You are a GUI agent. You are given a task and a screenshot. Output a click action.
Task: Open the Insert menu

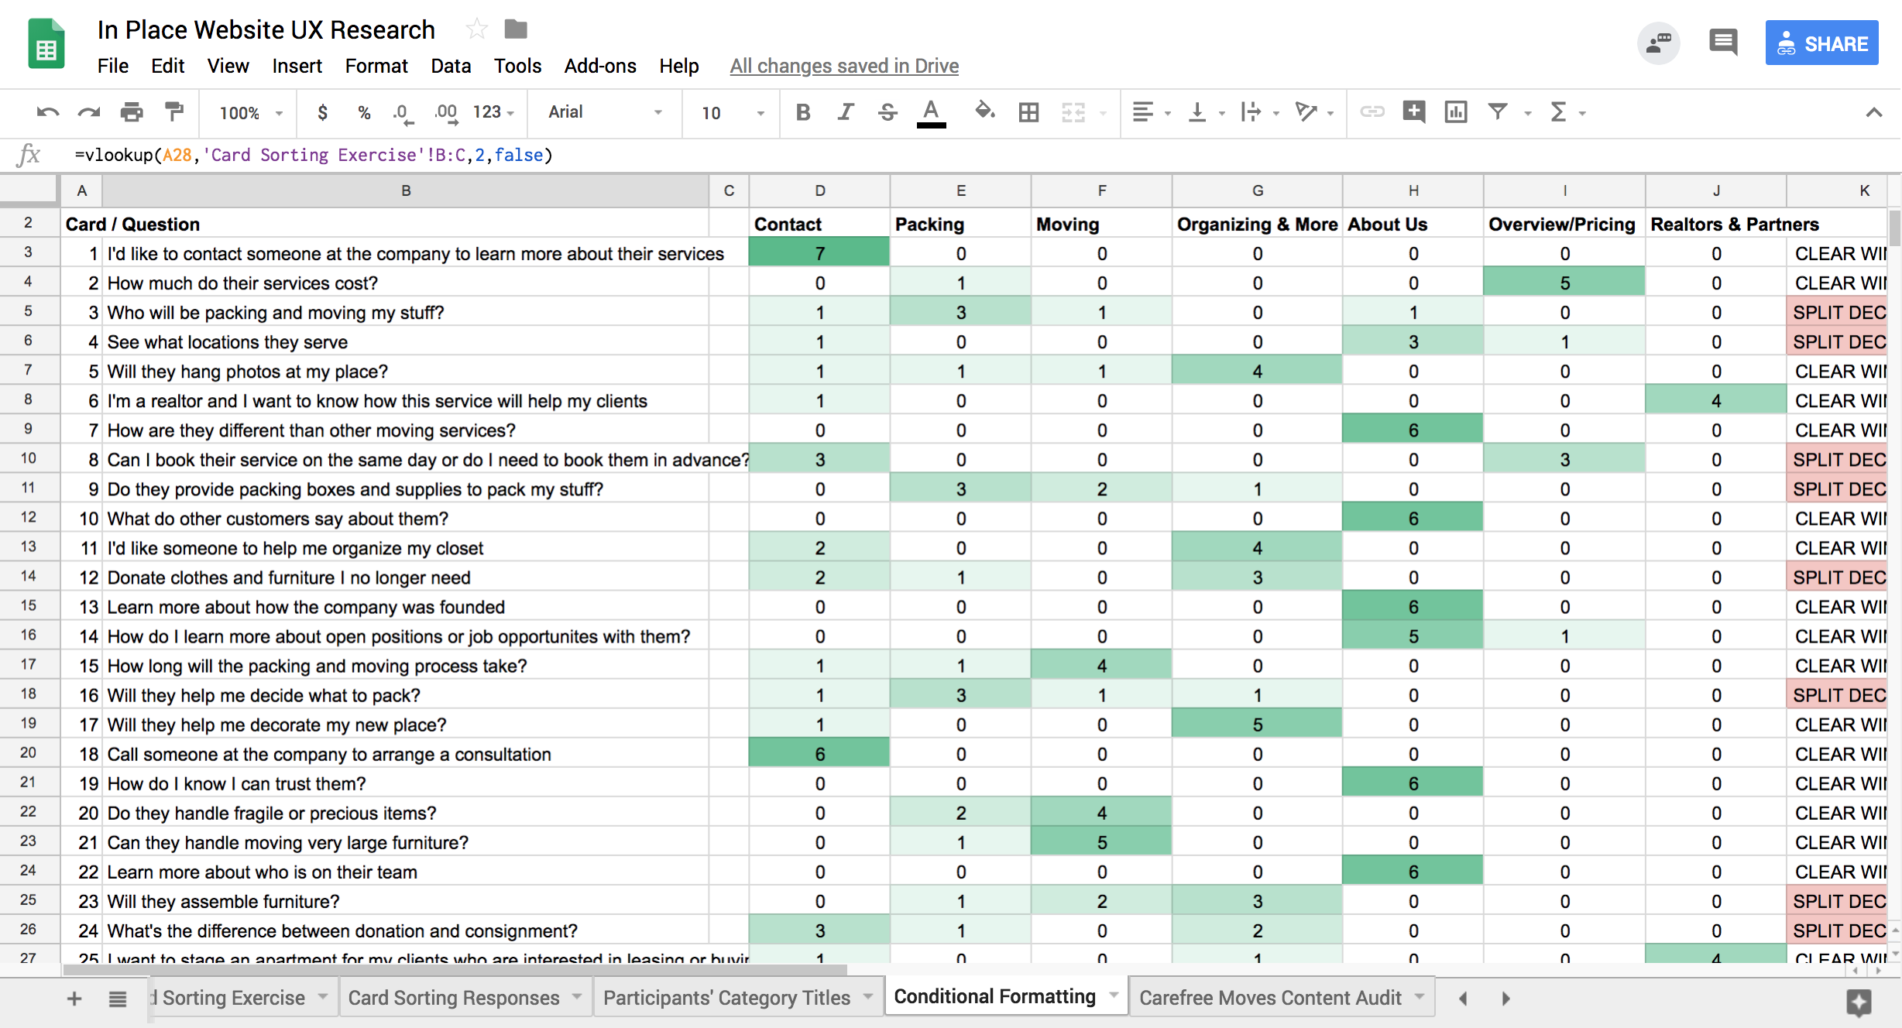[x=297, y=66]
